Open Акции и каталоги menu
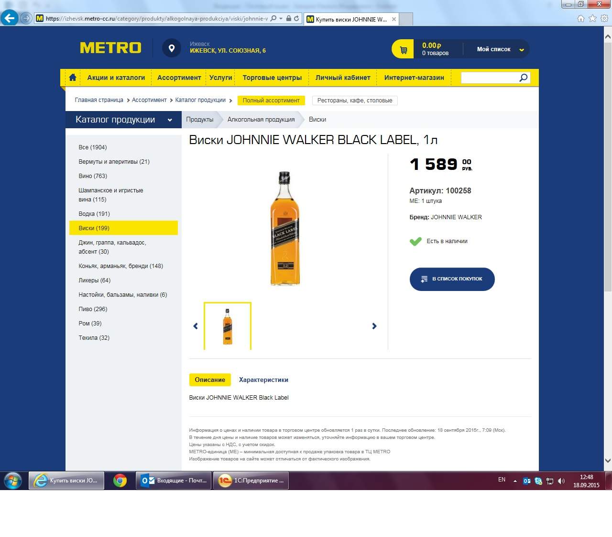 116,78
